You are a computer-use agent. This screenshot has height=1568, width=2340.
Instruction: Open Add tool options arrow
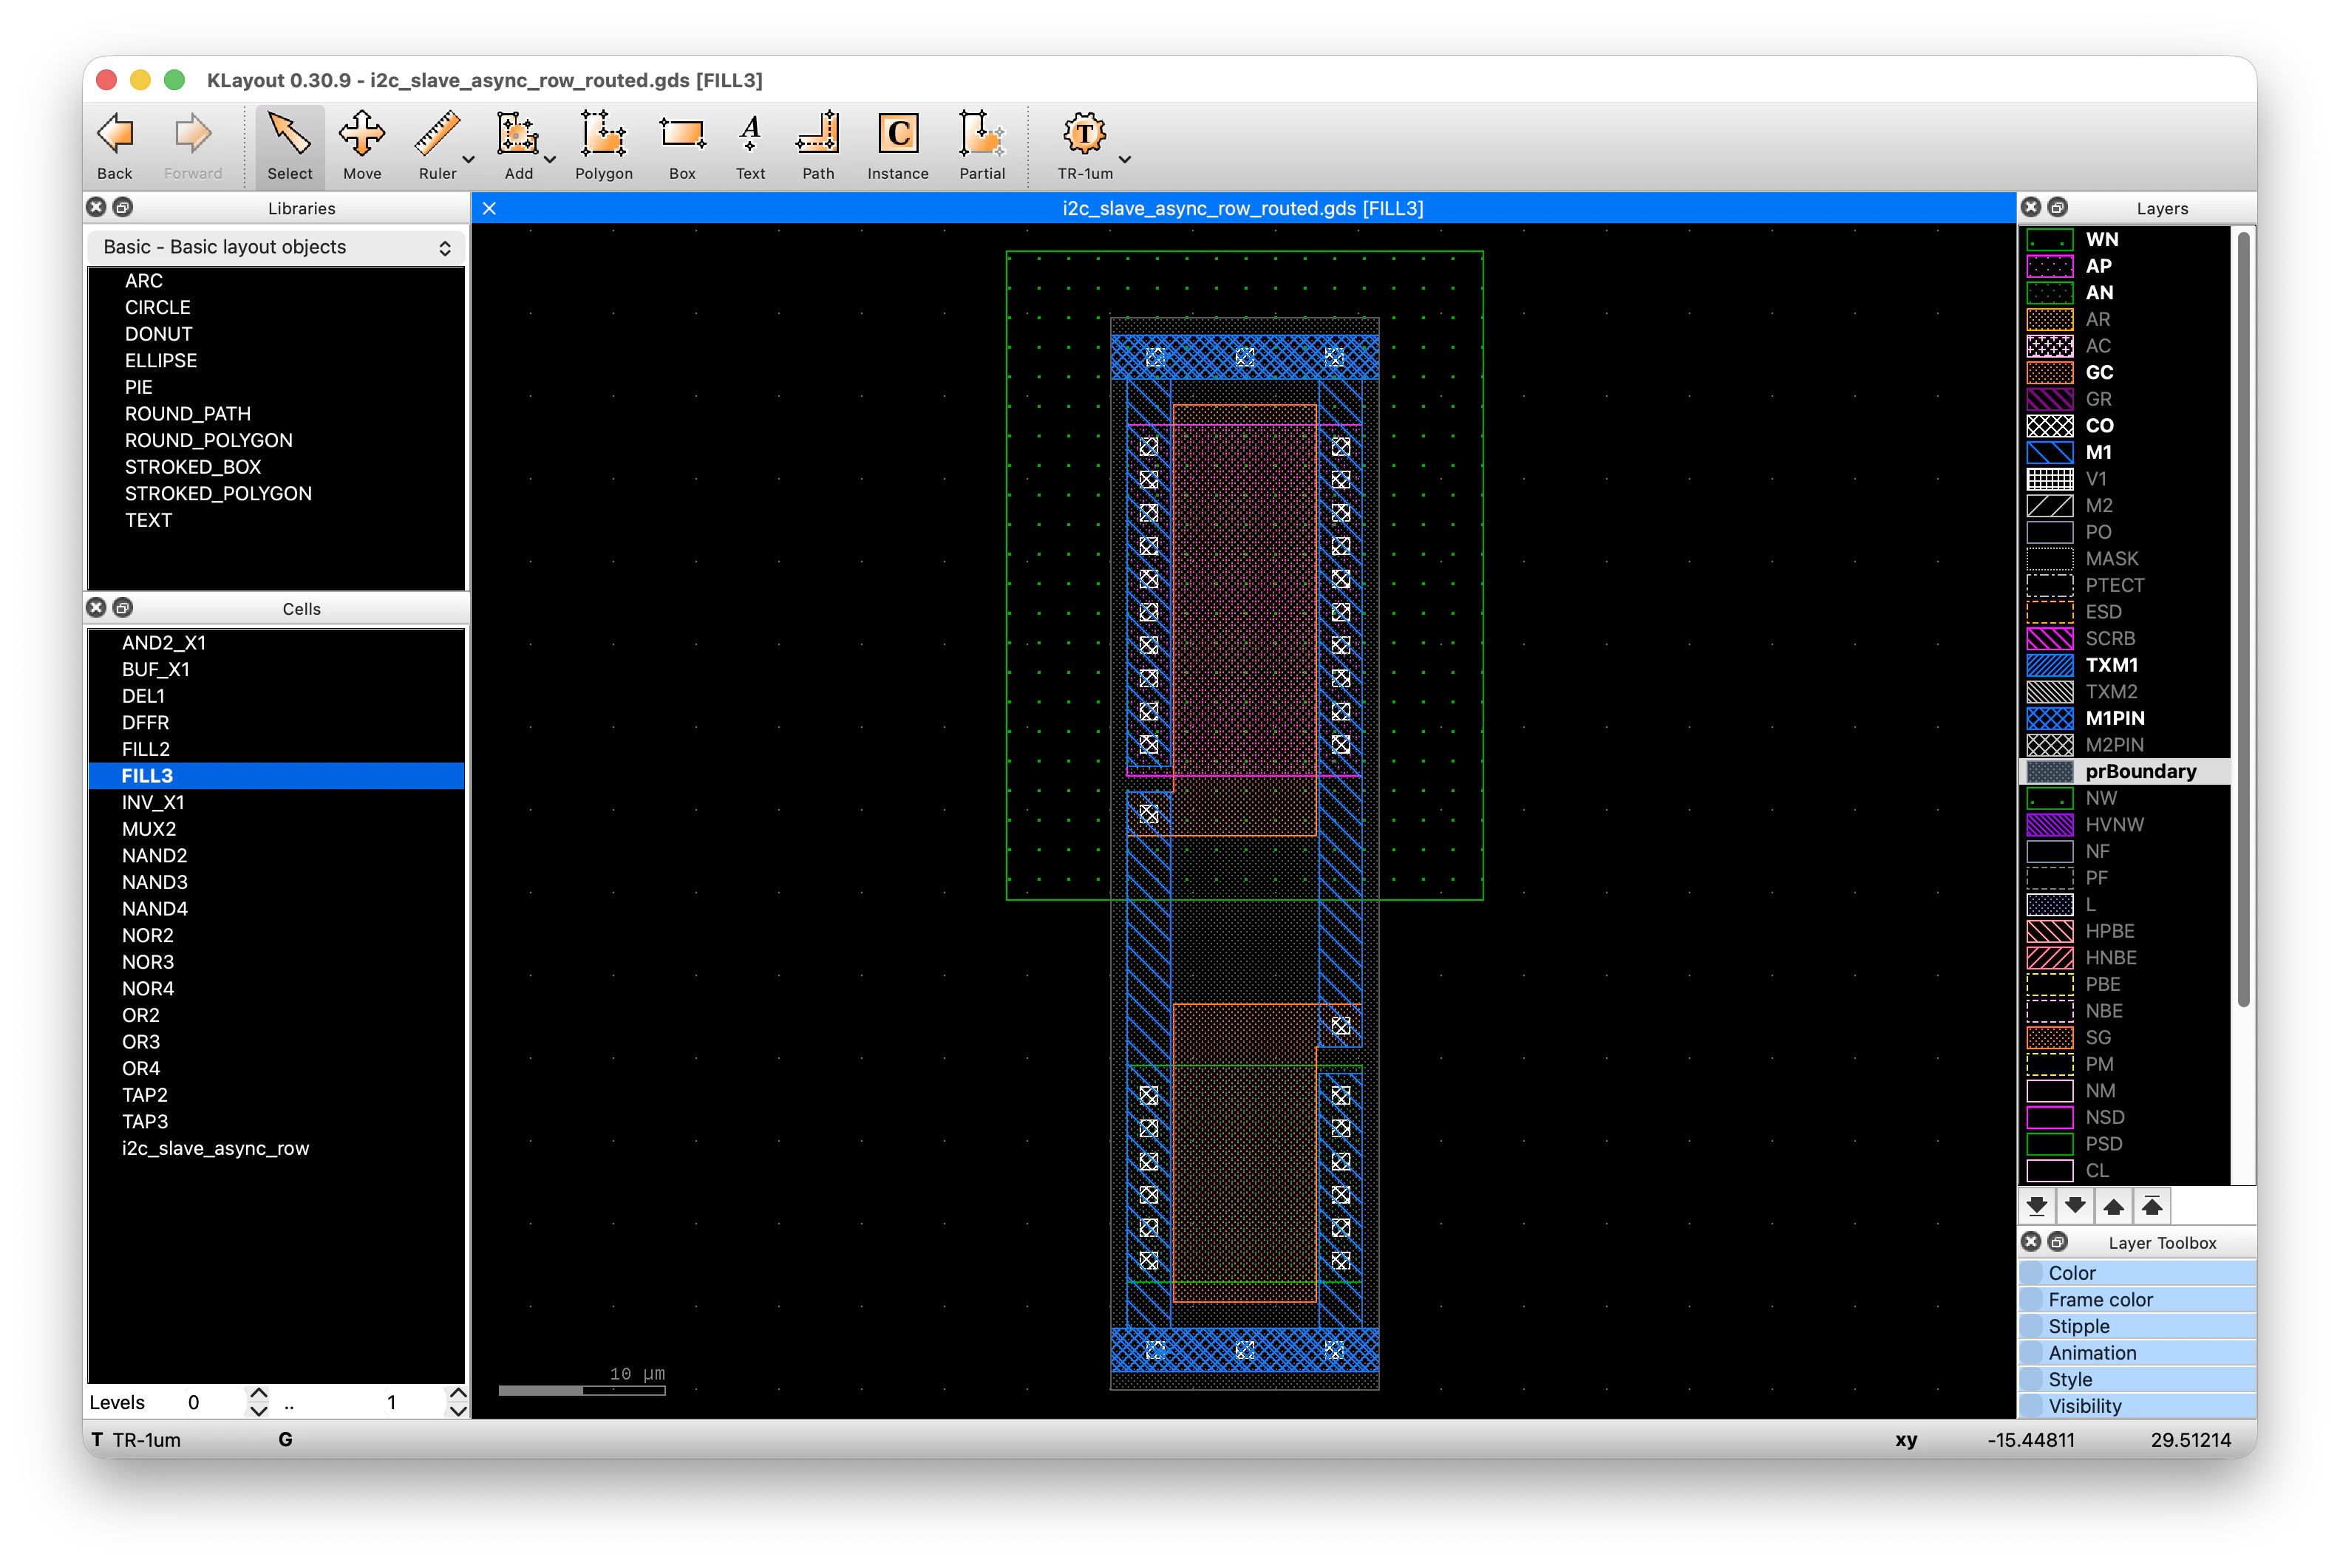pyautogui.click(x=550, y=160)
